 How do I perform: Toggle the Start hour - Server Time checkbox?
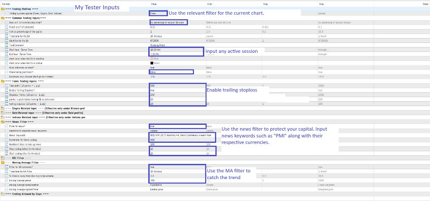tap(6, 49)
